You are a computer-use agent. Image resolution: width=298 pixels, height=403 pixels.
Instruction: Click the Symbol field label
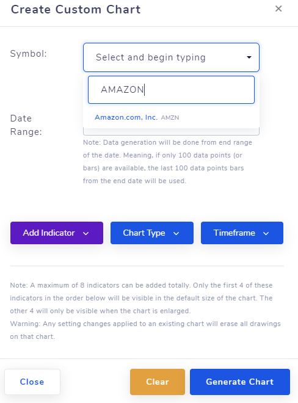click(x=29, y=54)
